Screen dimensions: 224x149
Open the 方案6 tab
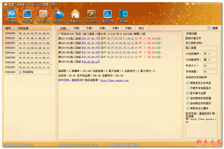(128, 28)
